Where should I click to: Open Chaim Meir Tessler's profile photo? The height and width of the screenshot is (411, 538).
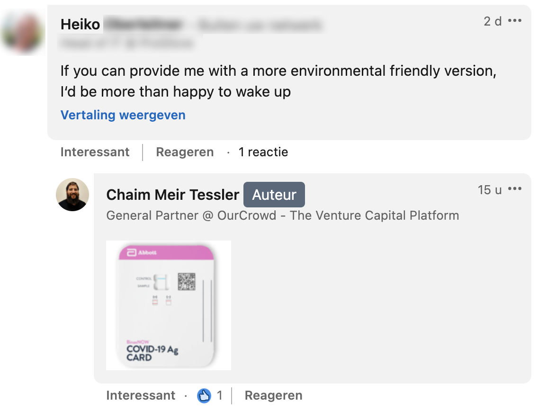pos(72,195)
